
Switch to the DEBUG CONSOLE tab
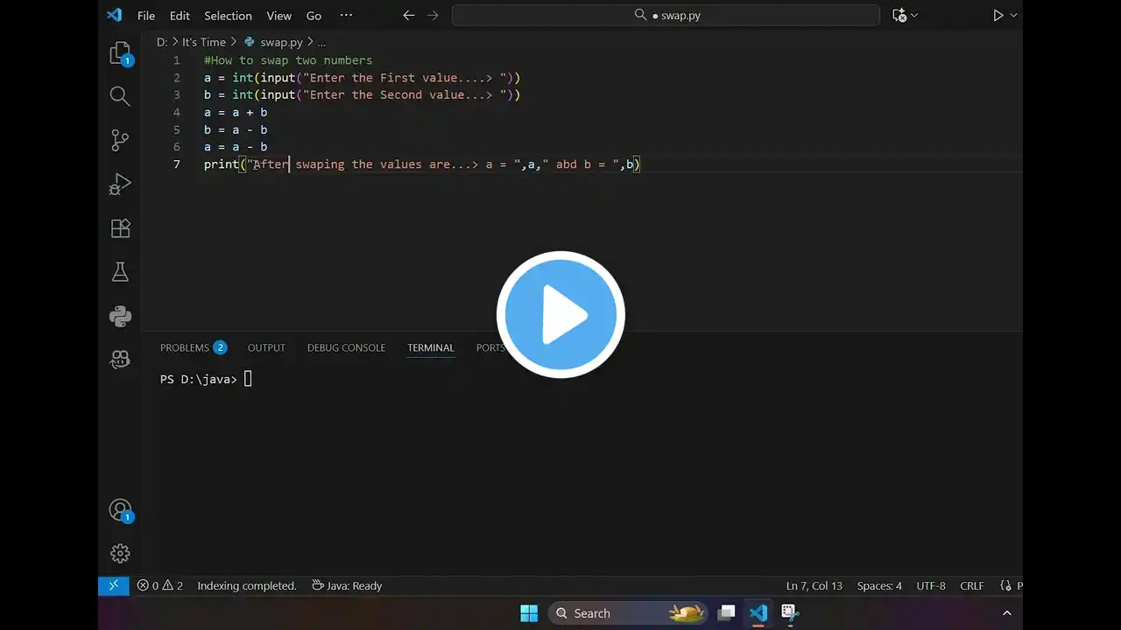[x=346, y=347]
